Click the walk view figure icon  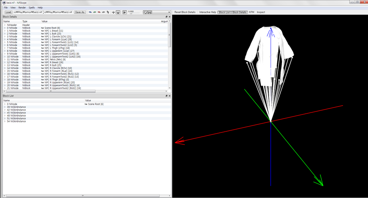108,12
